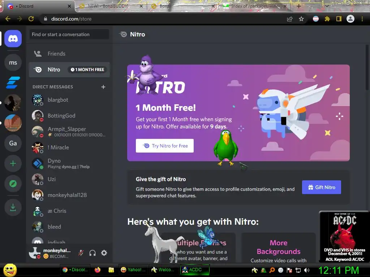The image size is (370, 277).
Task: Go forward with browser forward arrow
Action: click(20, 19)
